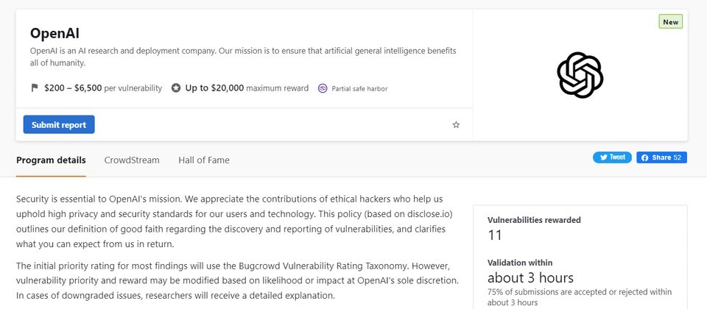Screen dimensions: 707x309
Task: Click the flag icon beside reward range
Action: [x=34, y=88]
